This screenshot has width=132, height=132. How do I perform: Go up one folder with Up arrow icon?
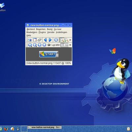(x=30, y=45)
